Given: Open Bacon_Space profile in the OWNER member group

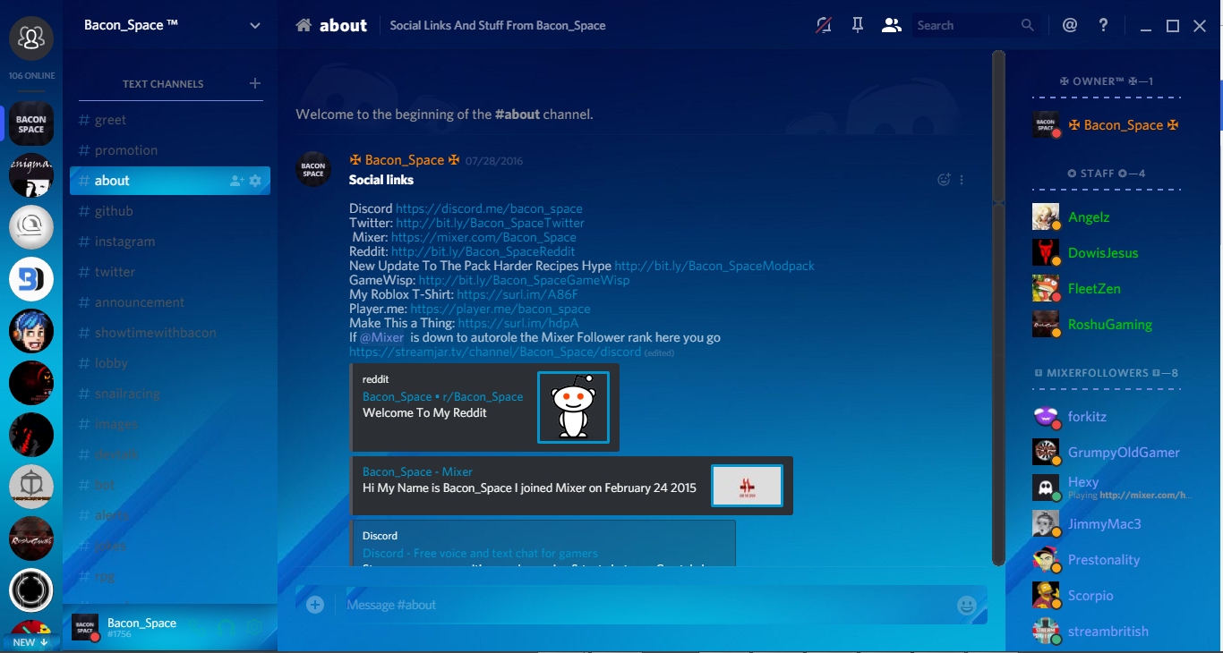Looking at the screenshot, I should pos(1107,125).
